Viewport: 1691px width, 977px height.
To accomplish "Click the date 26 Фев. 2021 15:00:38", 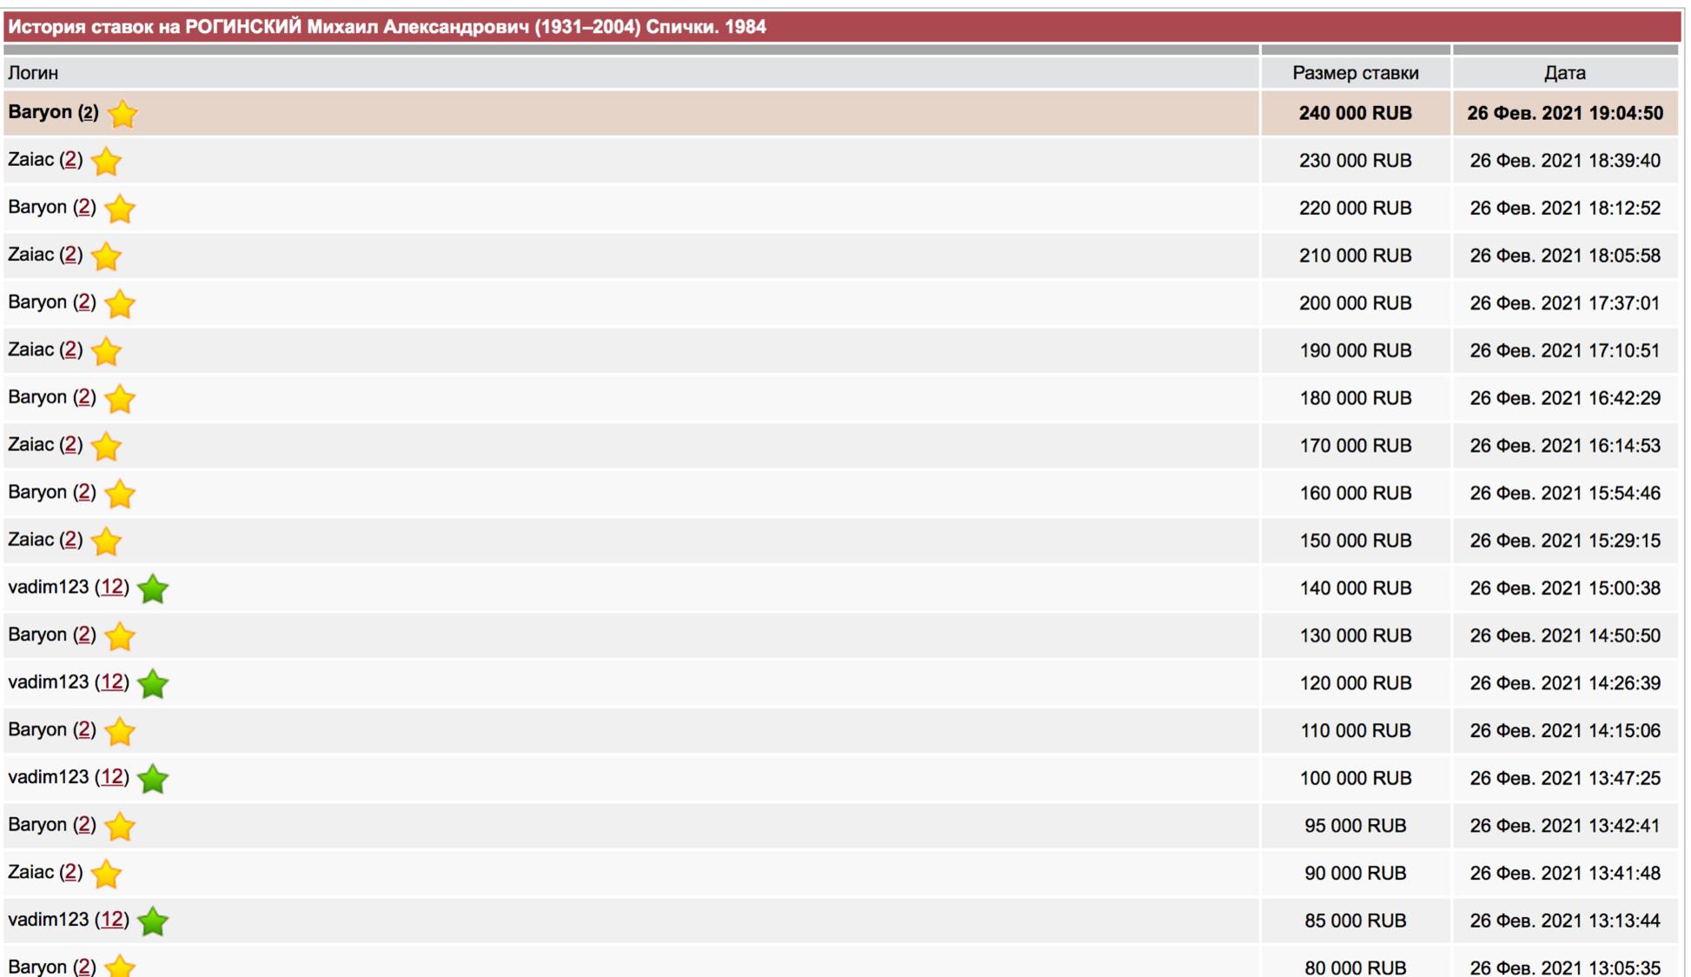I will (1564, 588).
